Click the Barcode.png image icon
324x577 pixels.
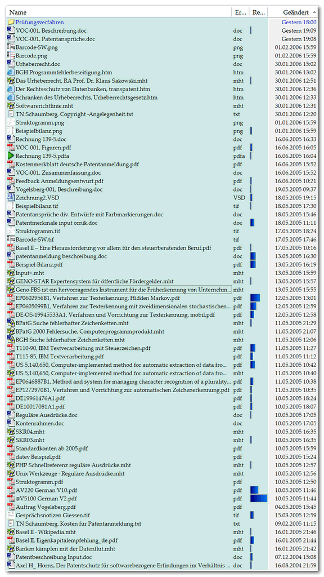pyautogui.click(x=11, y=56)
